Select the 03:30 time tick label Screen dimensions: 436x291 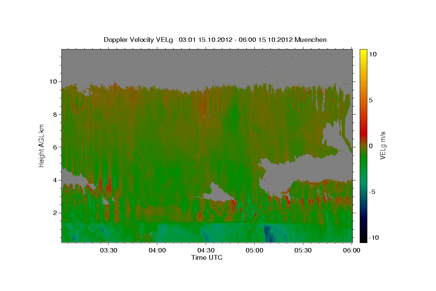point(108,250)
